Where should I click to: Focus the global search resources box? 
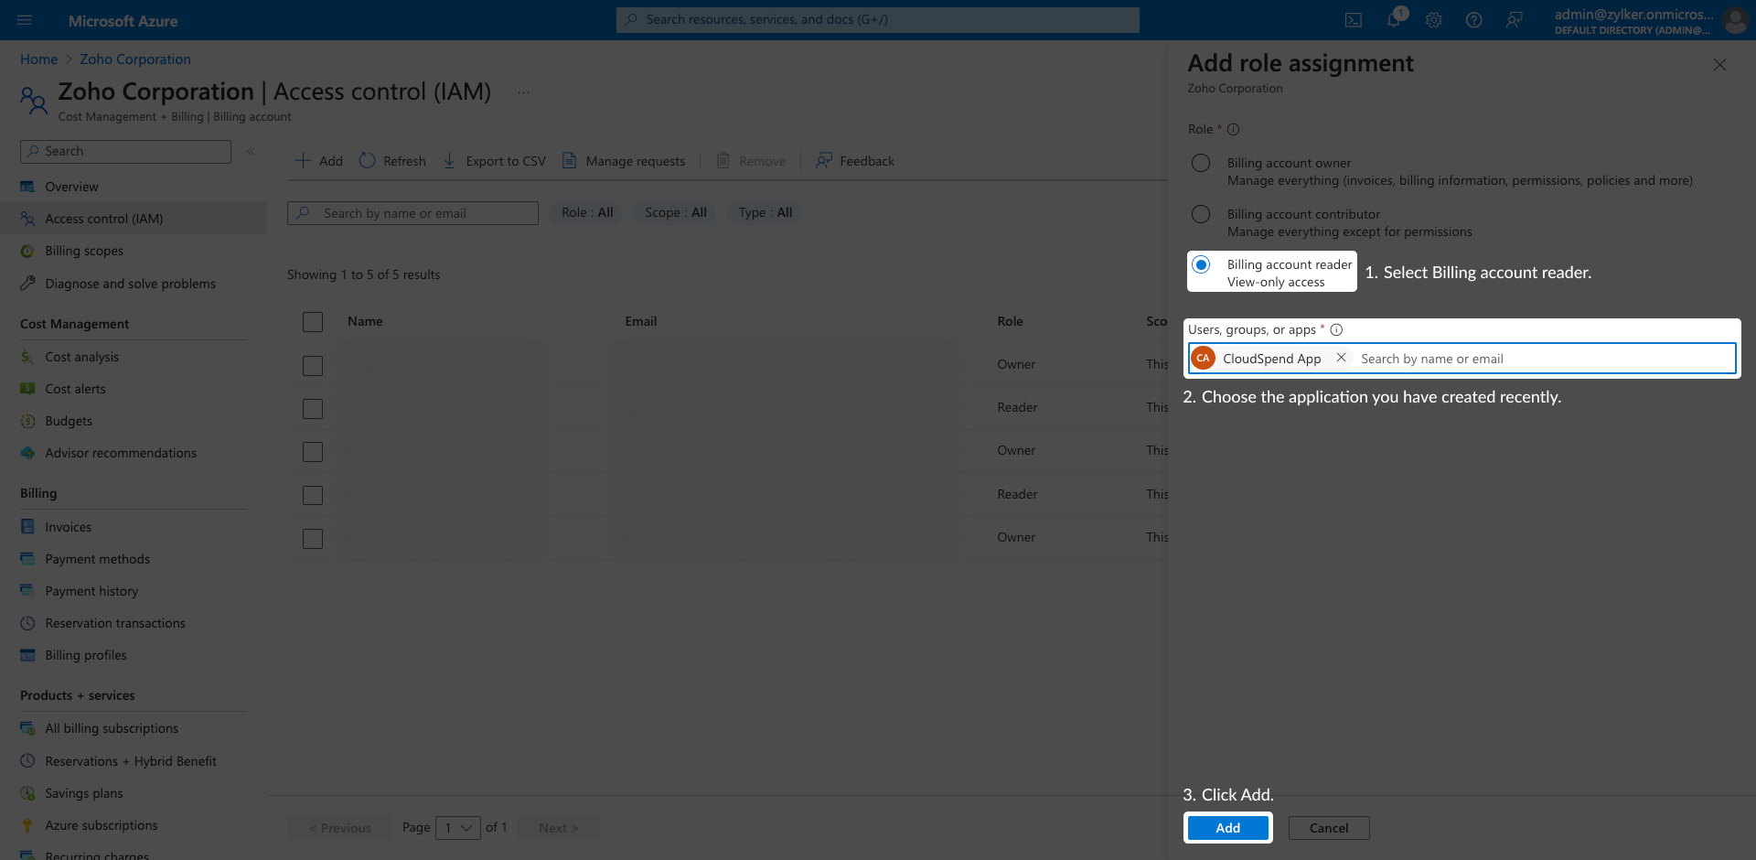tap(878, 20)
